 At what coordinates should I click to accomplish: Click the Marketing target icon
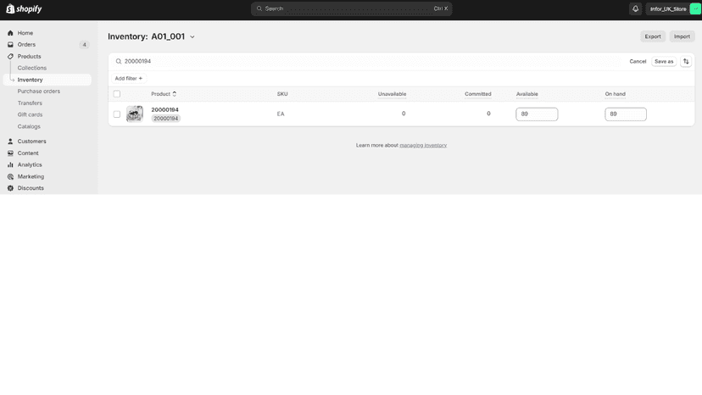tap(10, 177)
